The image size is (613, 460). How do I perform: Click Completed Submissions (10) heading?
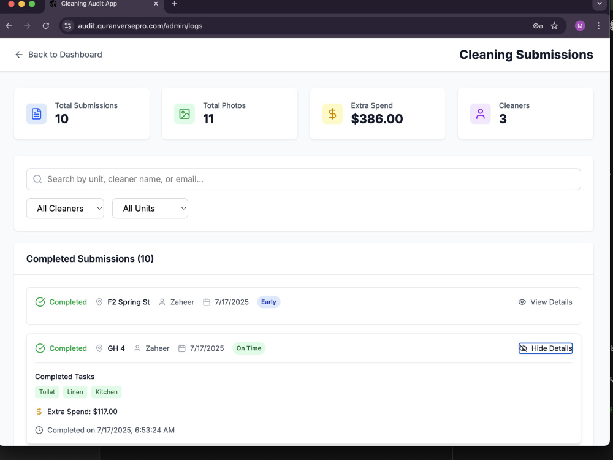pyautogui.click(x=90, y=259)
